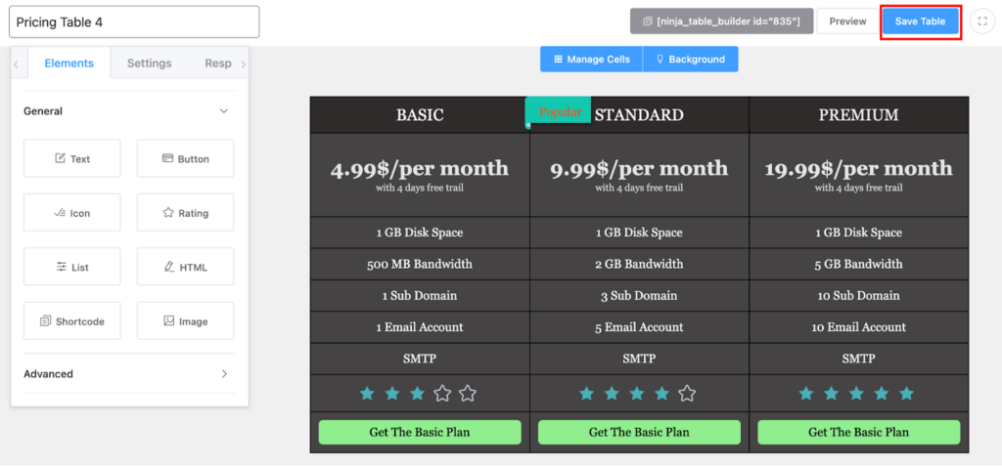This screenshot has width=1002, height=466.
Task: Add a Text element
Action: 72,158
